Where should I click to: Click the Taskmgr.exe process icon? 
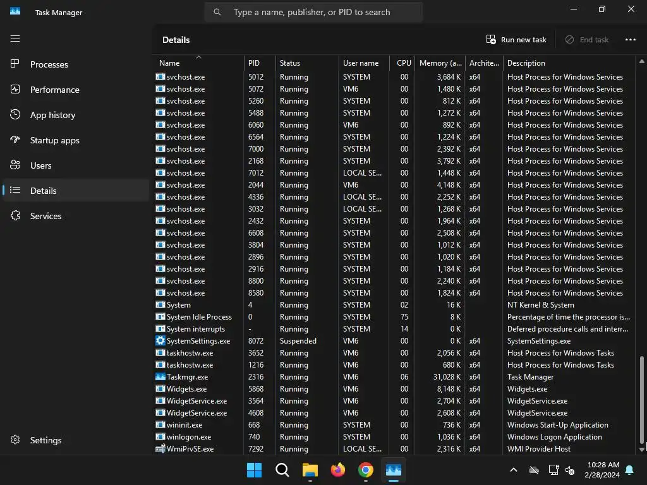(160, 376)
